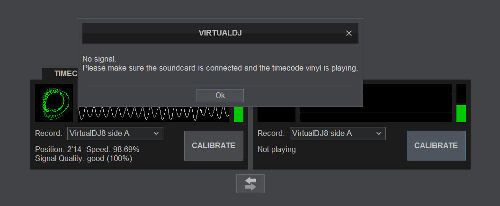Click Ok in the No signal dialog
Screen dimensions: 500x206
click(220, 95)
